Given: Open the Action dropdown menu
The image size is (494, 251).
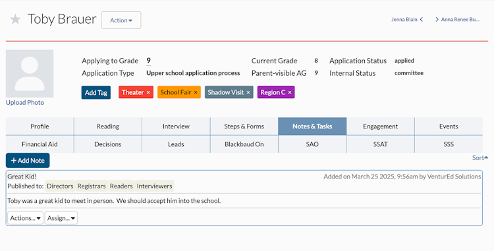Looking at the screenshot, I should click(121, 20).
